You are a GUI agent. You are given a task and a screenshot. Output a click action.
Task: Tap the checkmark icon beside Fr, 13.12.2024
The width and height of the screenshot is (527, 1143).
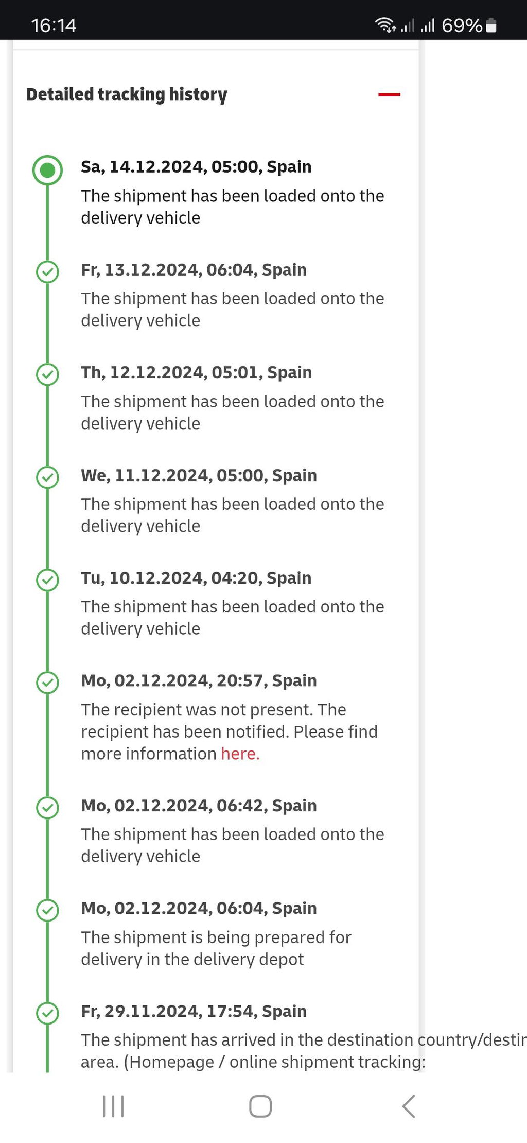click(x=47, y=271)
